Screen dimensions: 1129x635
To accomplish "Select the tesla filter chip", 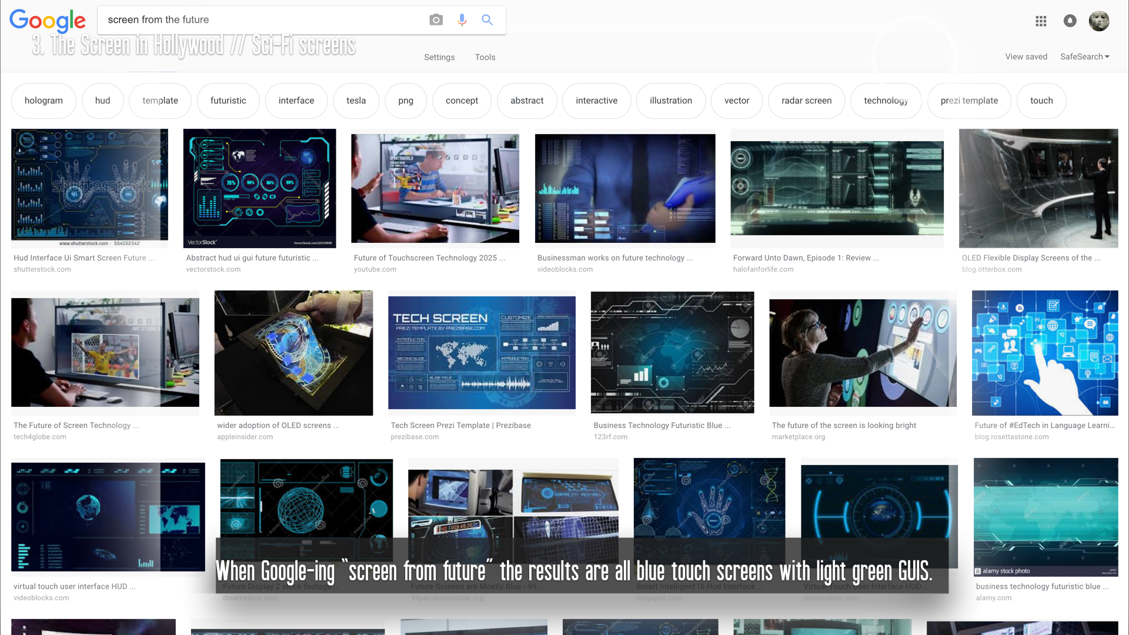I will coord(356,101).
